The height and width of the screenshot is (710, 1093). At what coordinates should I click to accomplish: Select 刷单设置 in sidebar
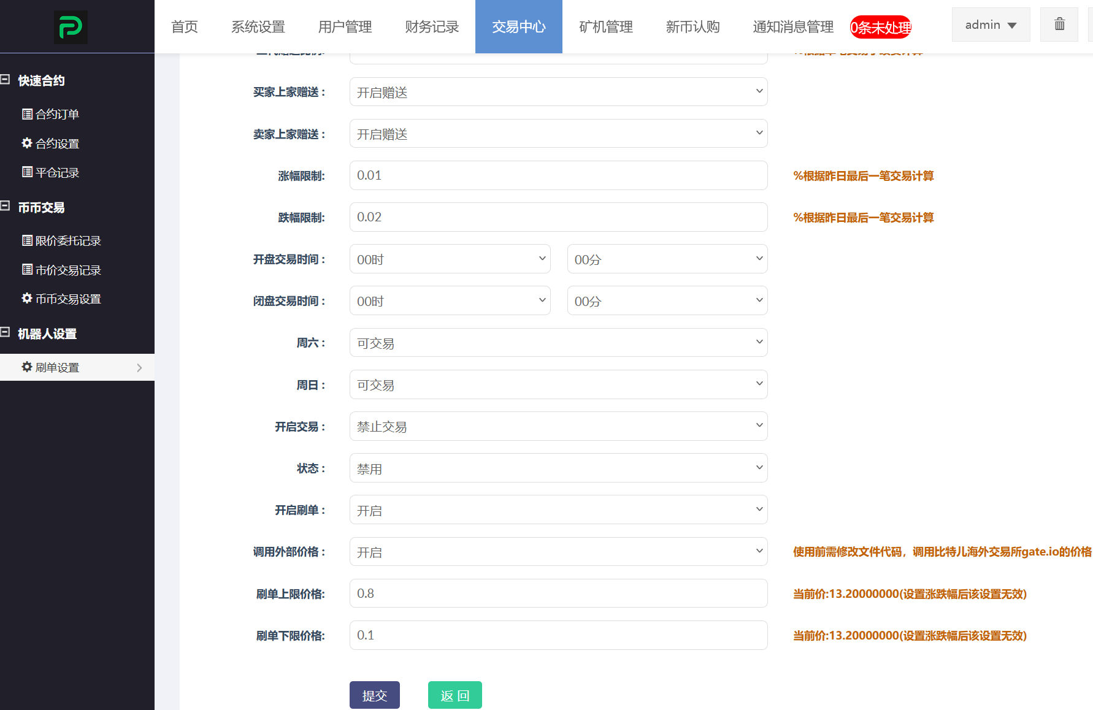pyautogui.click(x=77, y=367)
